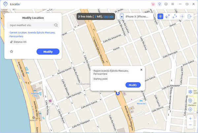Open the feedback message icon in title bar
This screenshot has width=198, height=133.
pos(166,4)
